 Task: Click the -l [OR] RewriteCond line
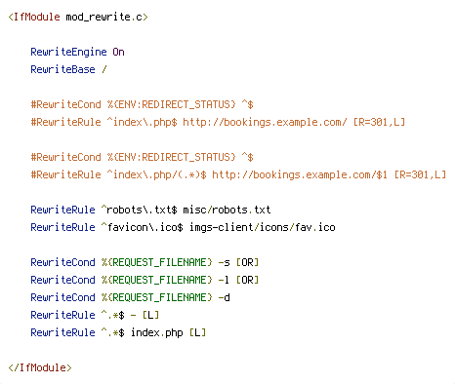pos(145,280)
